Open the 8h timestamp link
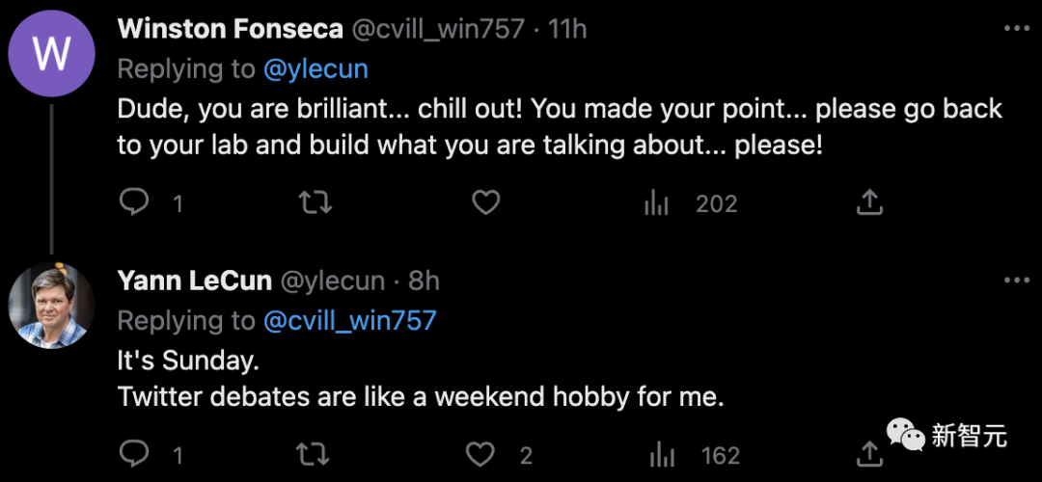Viewport: 1042px width, 482px height. coord(424,281)
